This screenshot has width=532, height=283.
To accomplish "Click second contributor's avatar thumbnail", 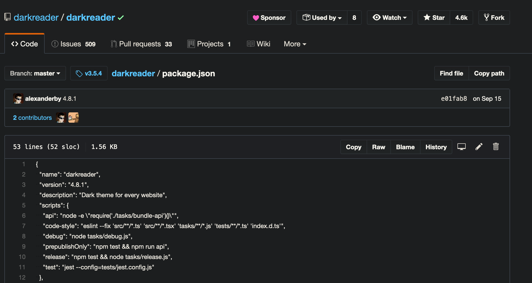I will coord(74,118).
